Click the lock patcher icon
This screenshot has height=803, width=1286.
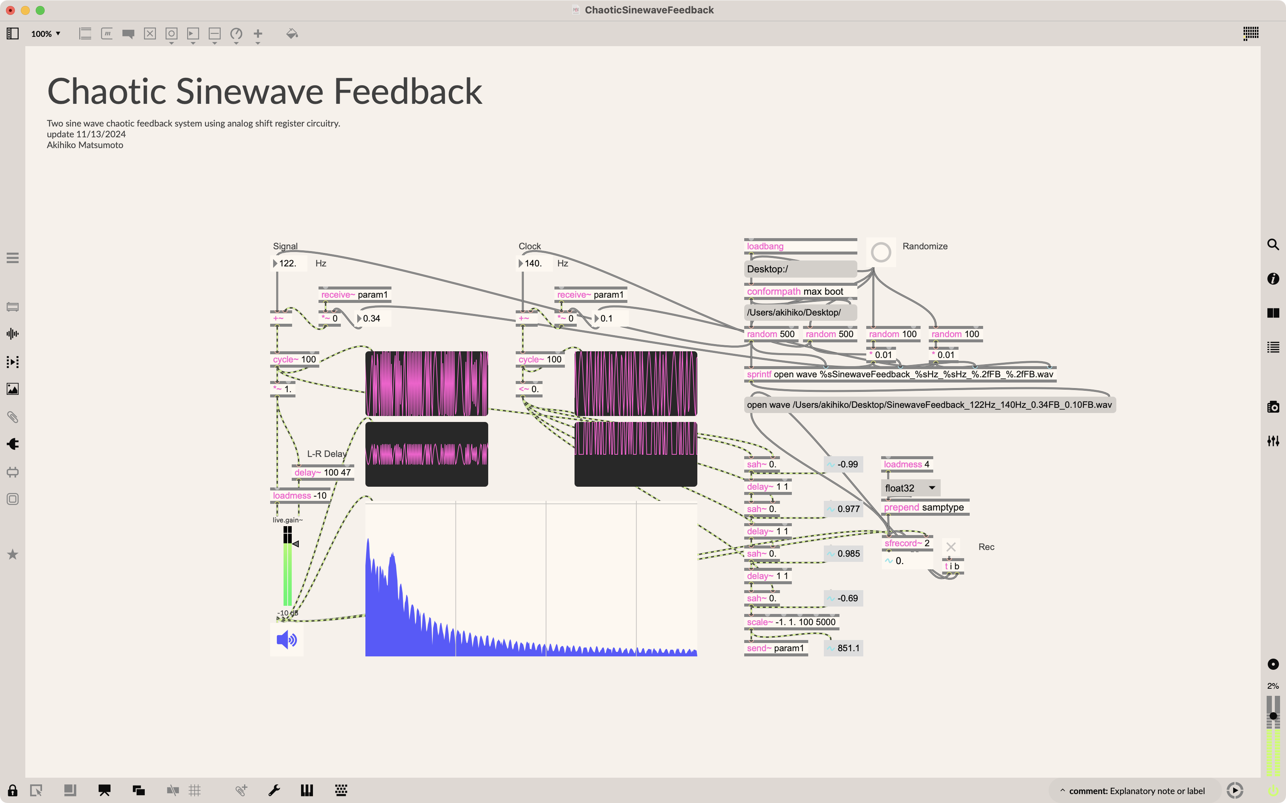click(x=12, y=790)
